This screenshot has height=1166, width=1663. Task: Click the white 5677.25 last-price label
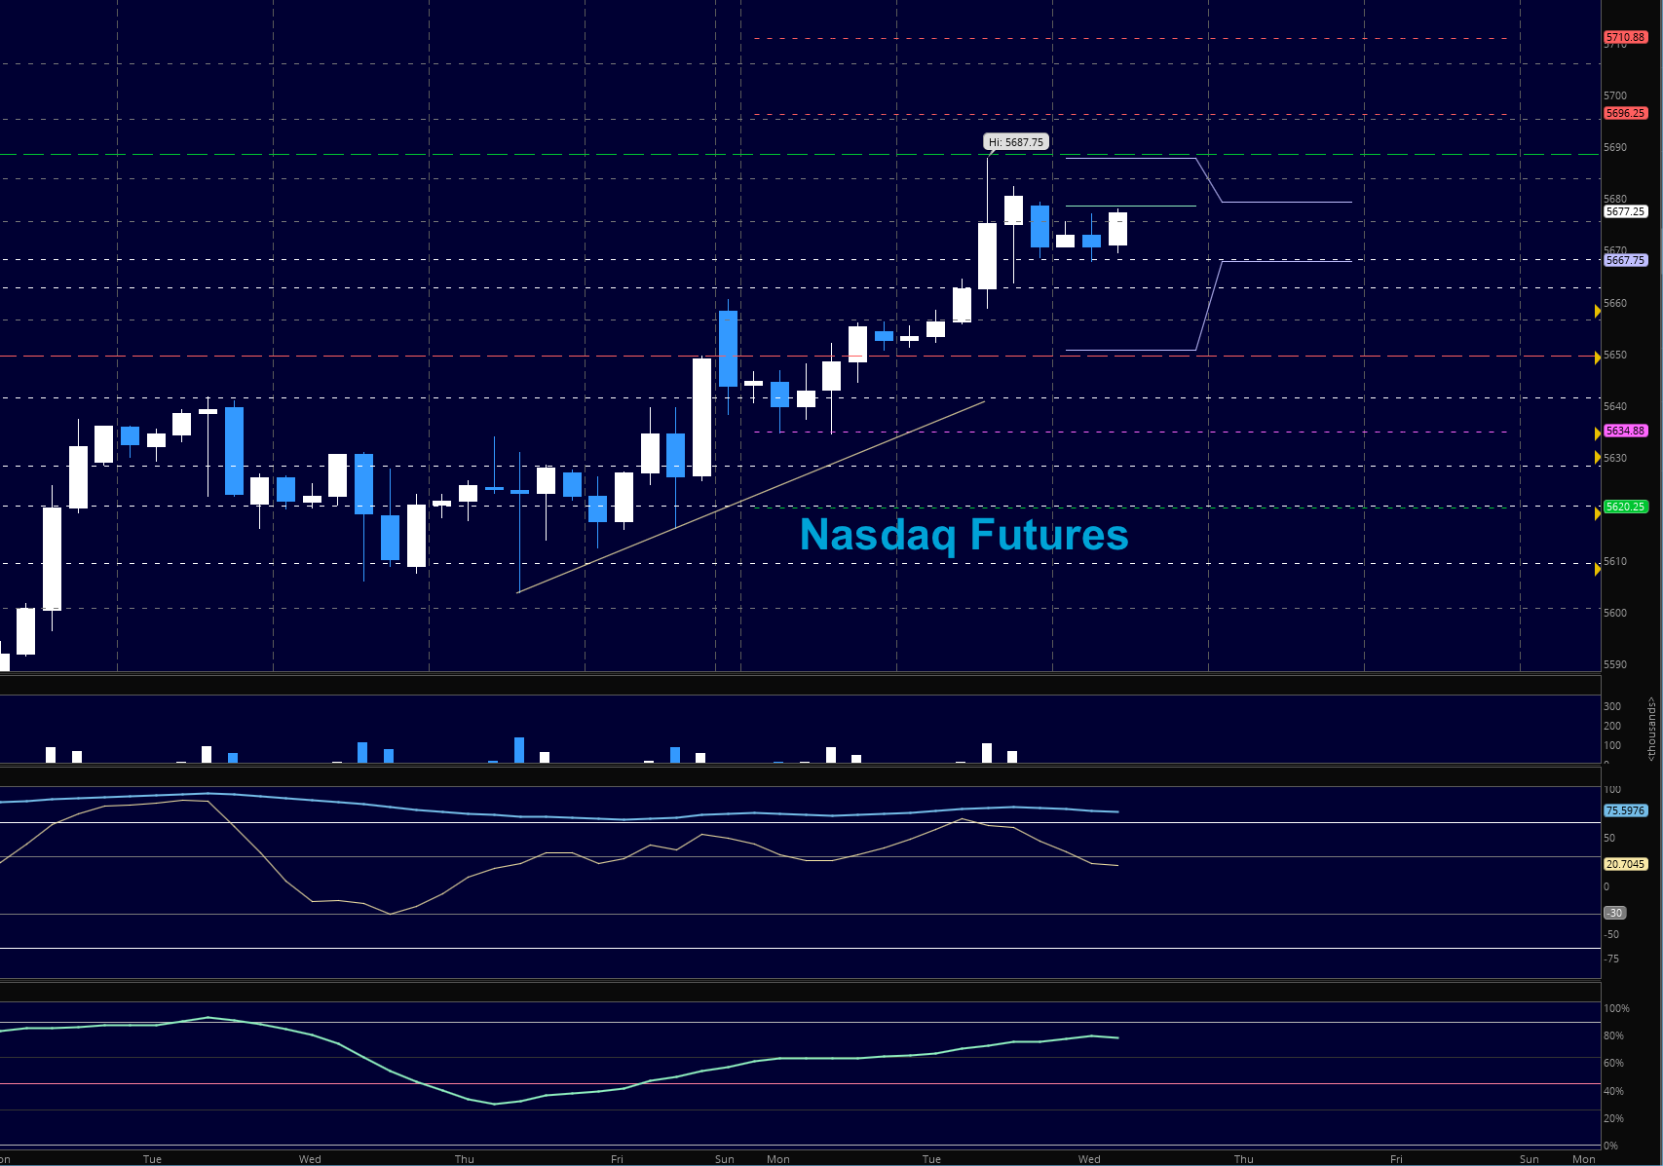coord(1625,211)
